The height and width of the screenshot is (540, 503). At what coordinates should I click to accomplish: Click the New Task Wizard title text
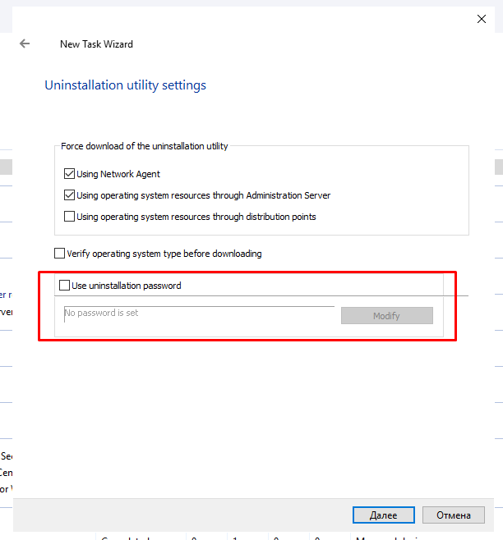coord(96,44)
